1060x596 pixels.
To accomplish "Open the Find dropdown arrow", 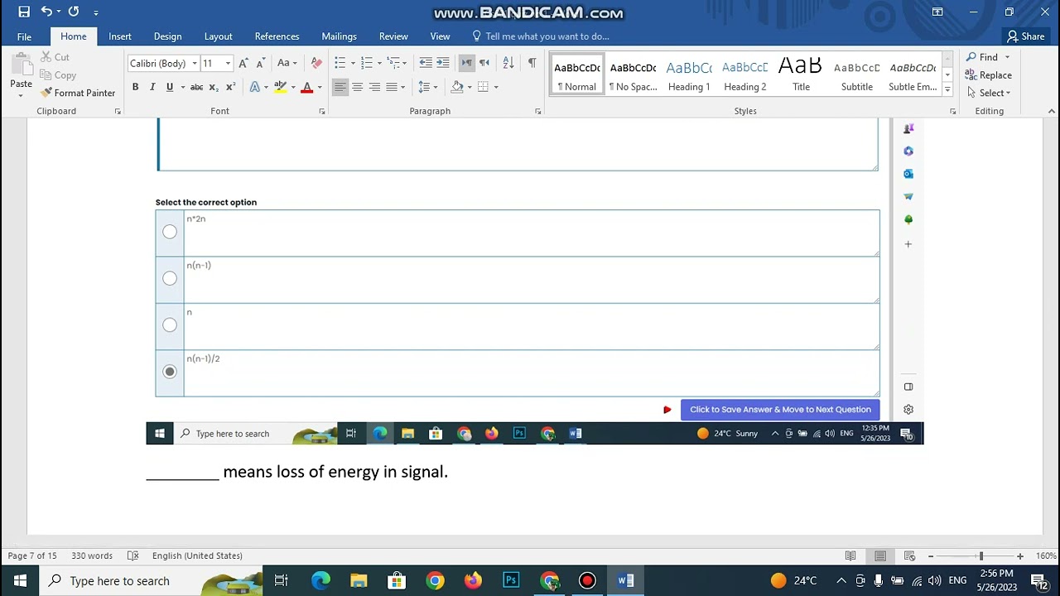I will [x=1007, y=57].
